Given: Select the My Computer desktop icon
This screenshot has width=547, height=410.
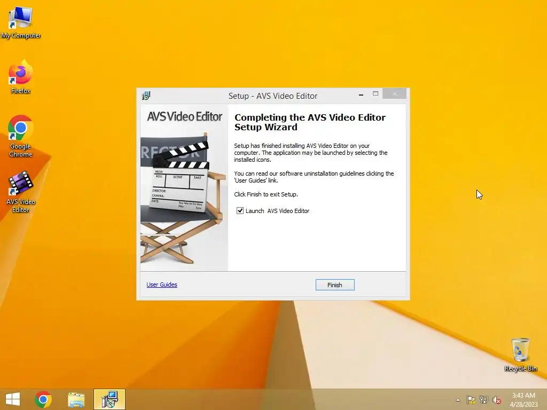Looking at the screenshot, I should click(x=21, y=22).
